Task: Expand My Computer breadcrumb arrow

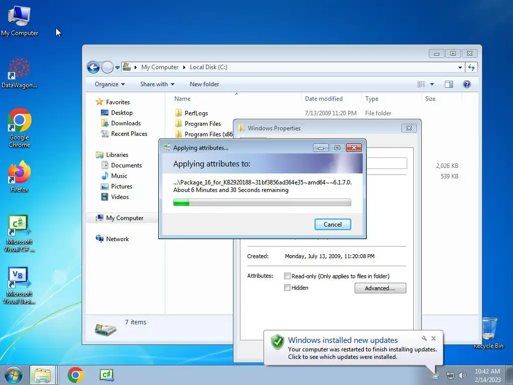Action: 184,68
